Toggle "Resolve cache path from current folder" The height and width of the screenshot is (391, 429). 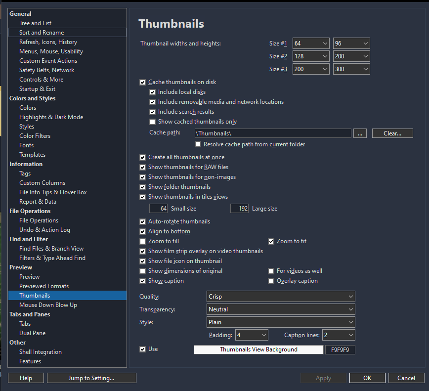click(198, 144)
